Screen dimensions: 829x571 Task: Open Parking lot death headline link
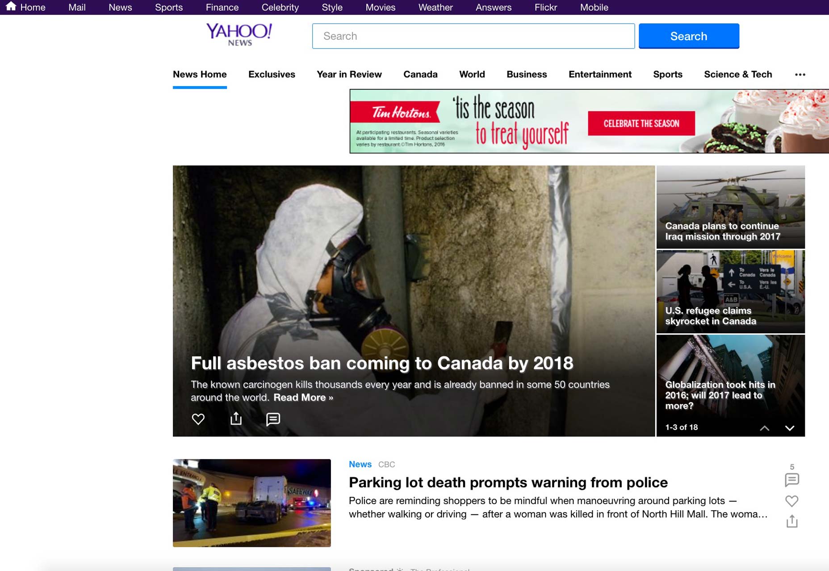pyautogui.click(x=508, y=482)
